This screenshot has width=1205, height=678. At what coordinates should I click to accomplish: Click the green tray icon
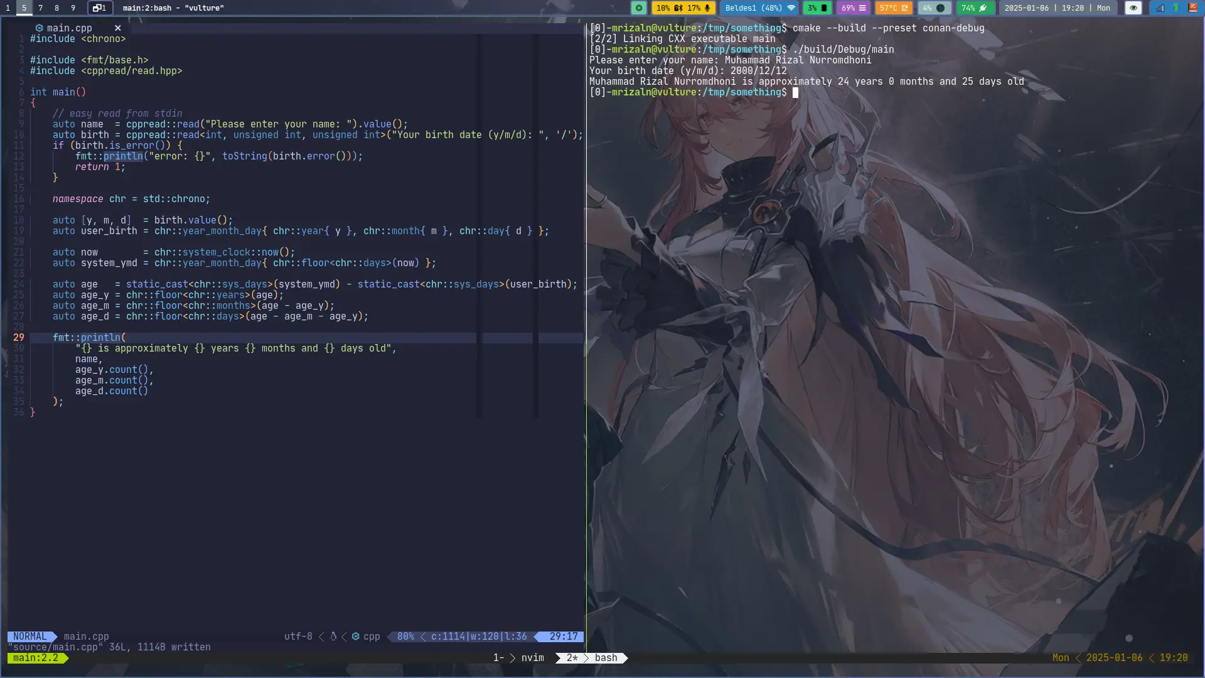point(1176,8)
